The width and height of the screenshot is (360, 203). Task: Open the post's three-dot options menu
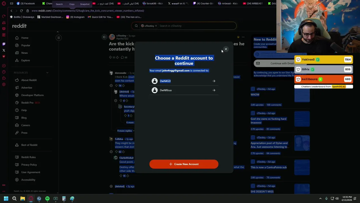(x=243, y=37)
